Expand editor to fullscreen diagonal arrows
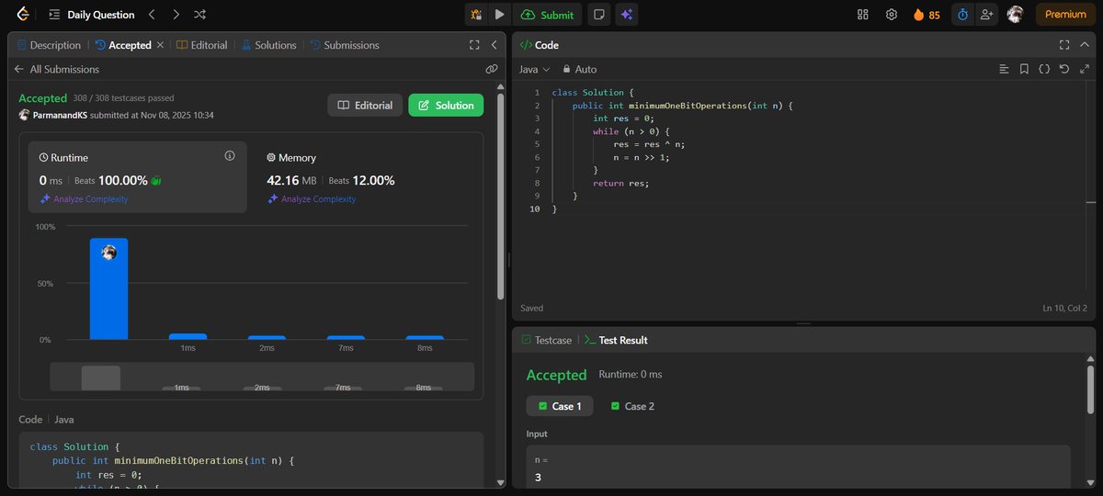The height and width of the screenshot is (496, 1103). tap(1084, 69)
